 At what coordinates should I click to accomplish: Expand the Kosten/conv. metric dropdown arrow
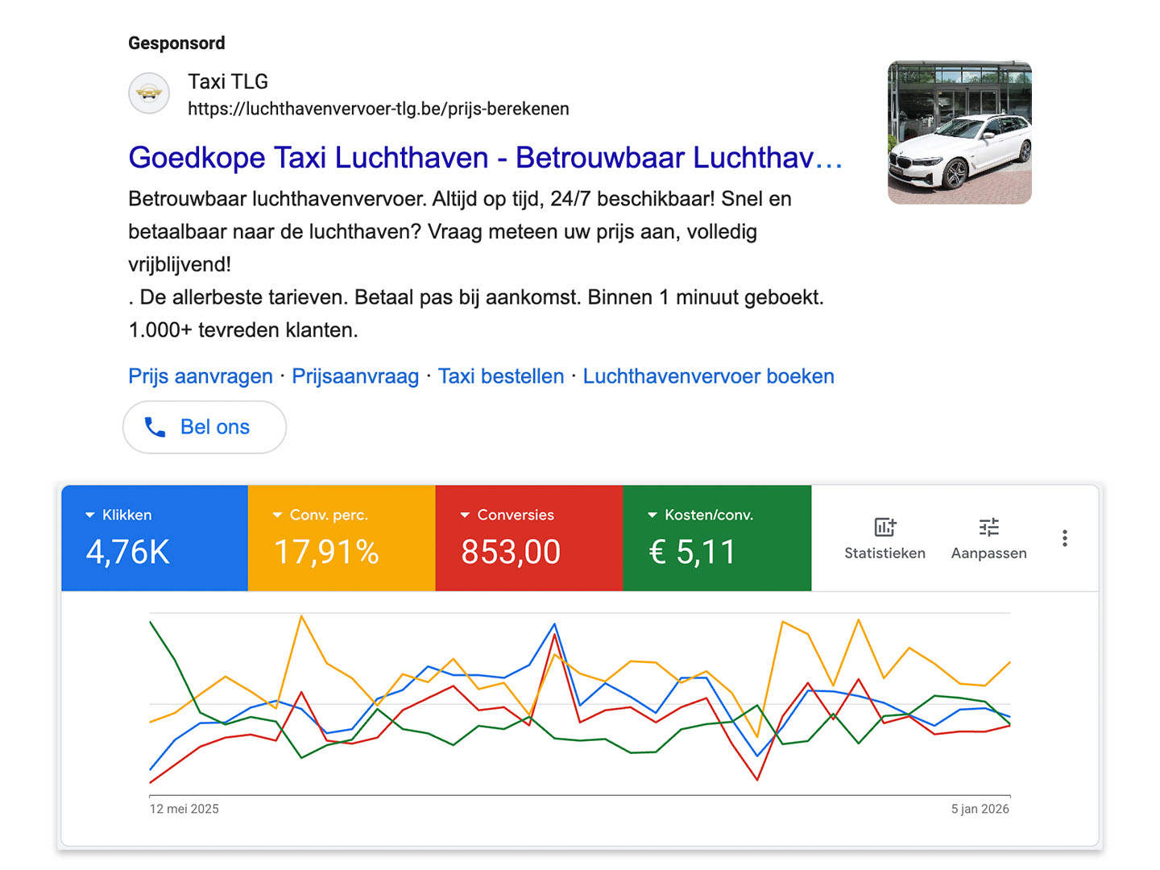click(652, 516)
